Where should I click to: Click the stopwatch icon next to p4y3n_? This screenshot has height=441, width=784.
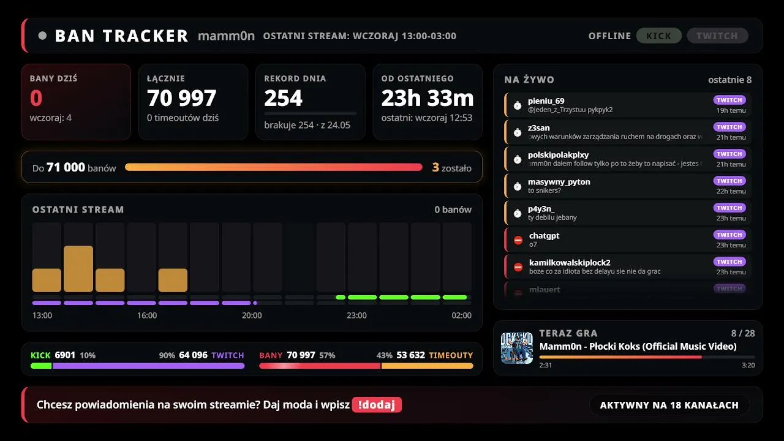[x=518, y=213]
